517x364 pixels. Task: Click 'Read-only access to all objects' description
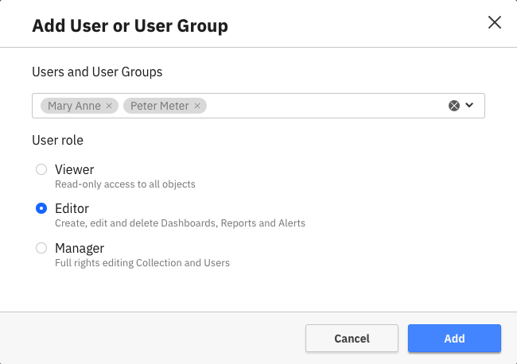[125, 184]
